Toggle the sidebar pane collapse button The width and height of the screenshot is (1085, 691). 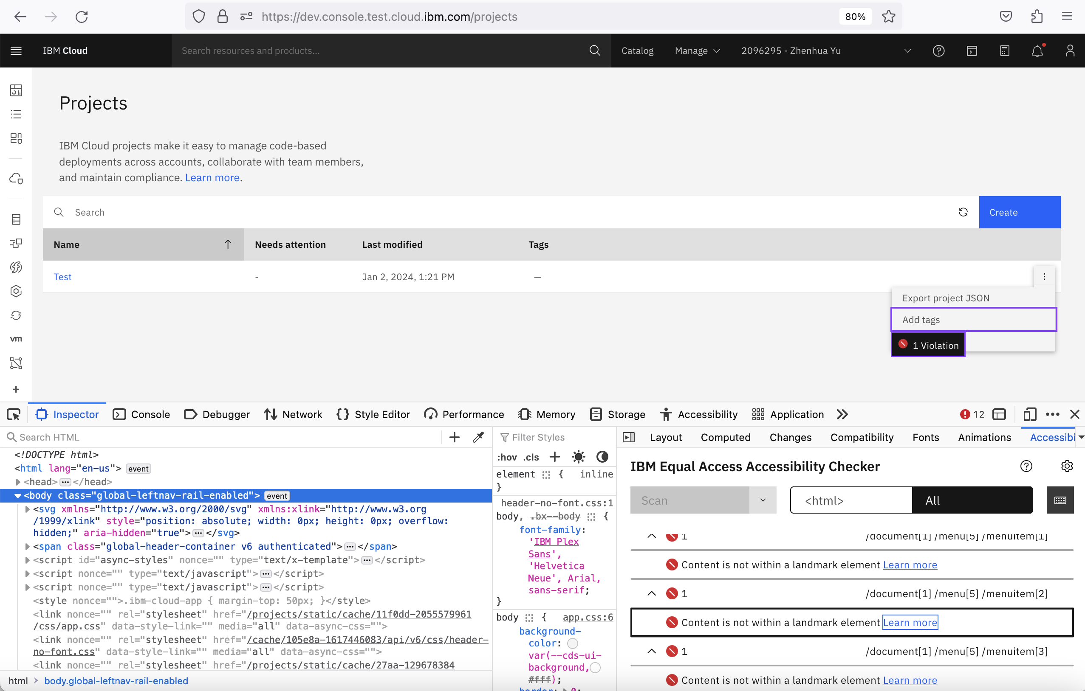pos(629,437)
